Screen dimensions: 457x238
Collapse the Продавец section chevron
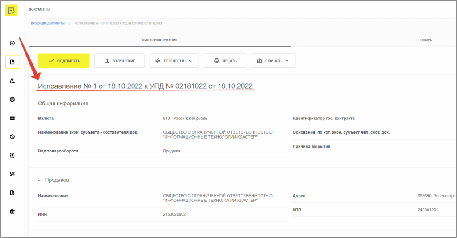coord(39,181)
